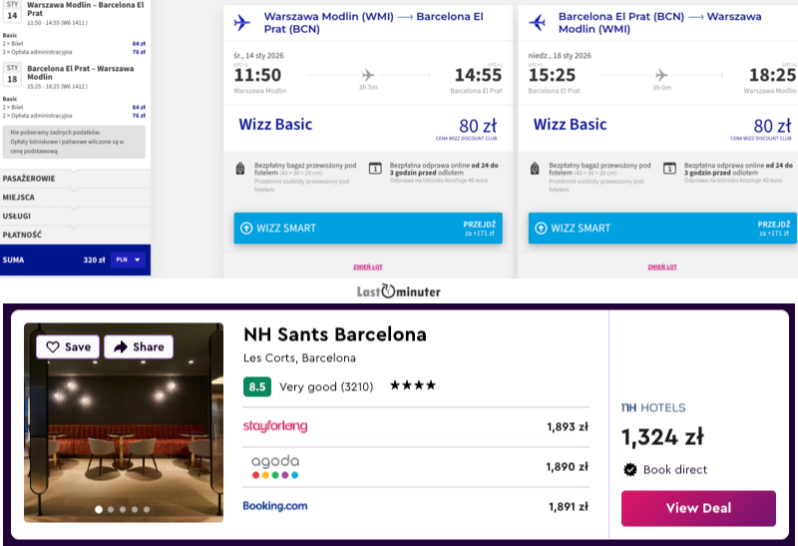798x546 pixels.
Task: Select the Booking.com price offer
Action: [x=415, y=506]
